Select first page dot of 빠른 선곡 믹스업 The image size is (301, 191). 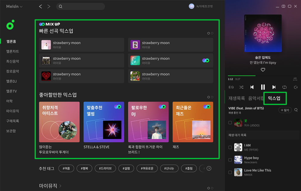point(209,33)
